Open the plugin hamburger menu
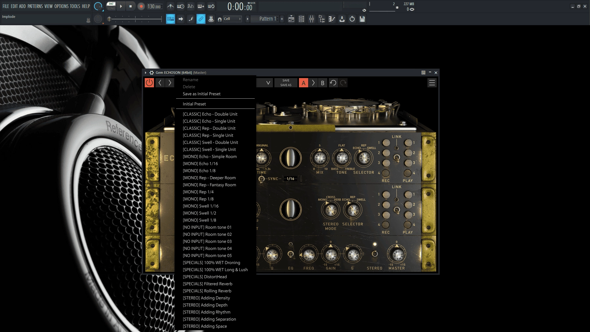Screen dimensions: 590x332 click(432, 83)
